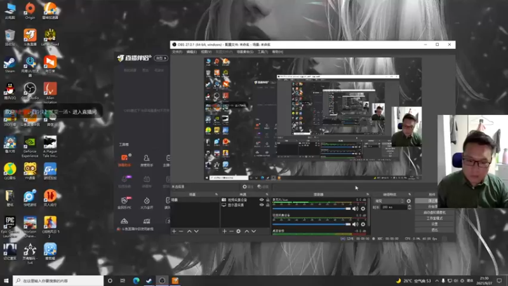Open Microsoft Edge from taskbar
Screen dimensions: 508x286
coord(136,281)
